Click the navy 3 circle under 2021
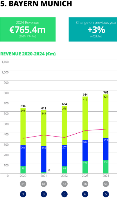Image resolution: width=117 pixels, height=198 pixels. (44, 194)
